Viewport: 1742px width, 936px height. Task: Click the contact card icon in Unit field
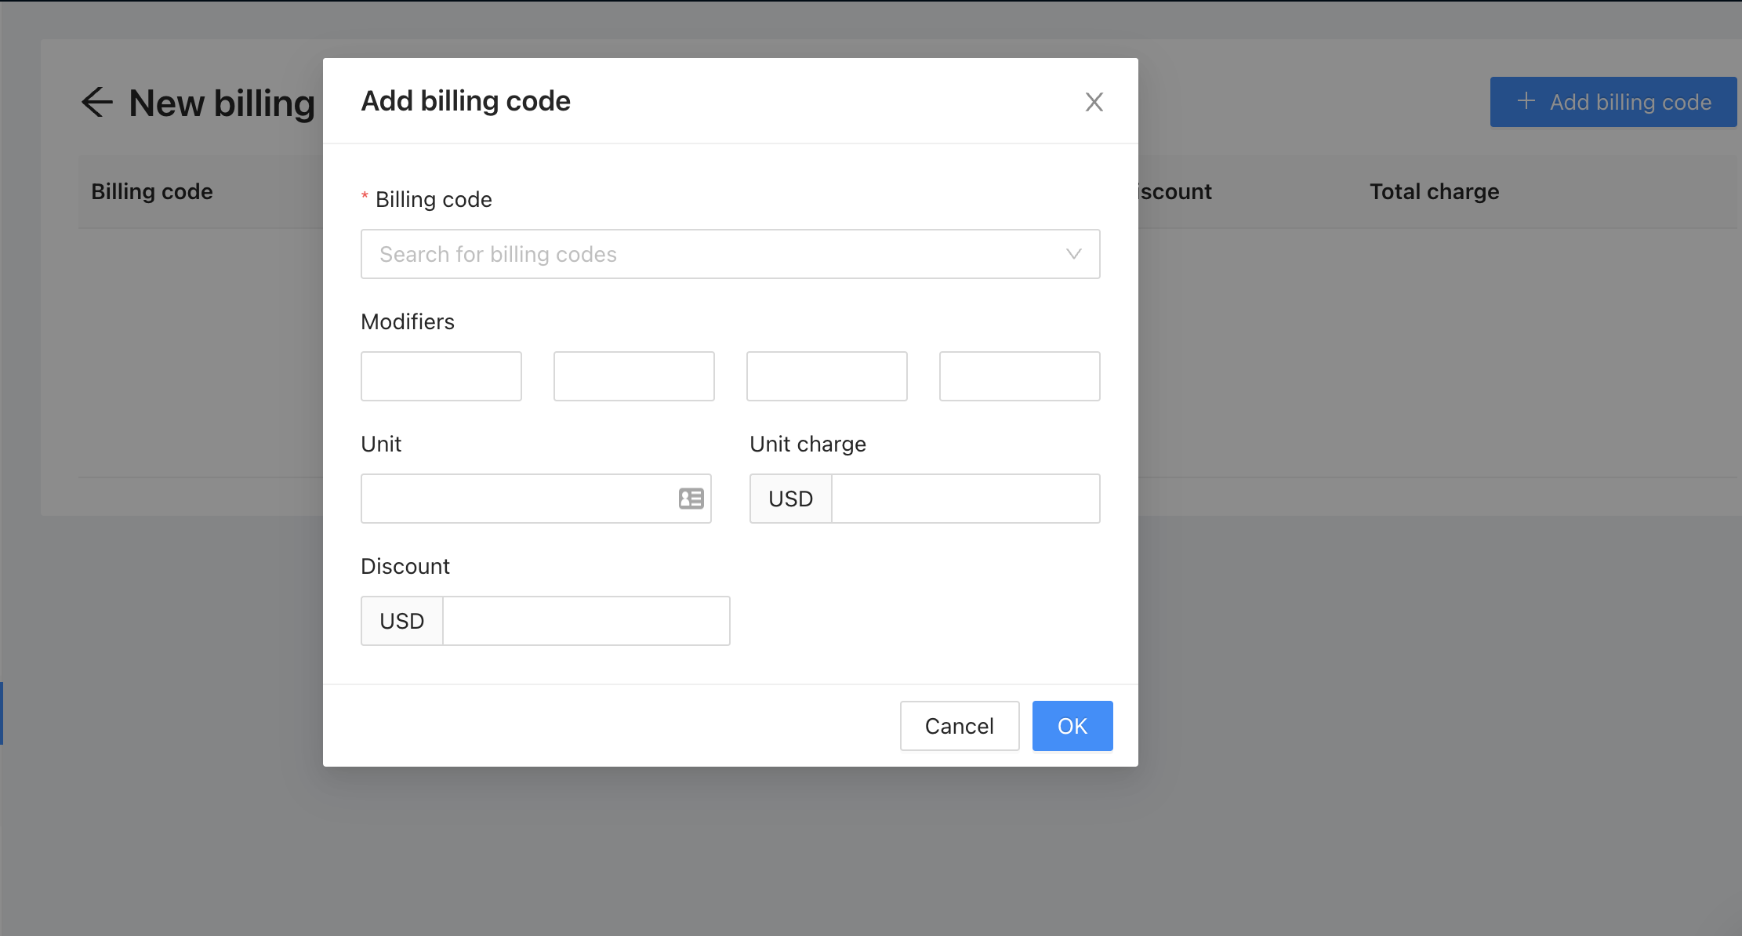point(691,499)
